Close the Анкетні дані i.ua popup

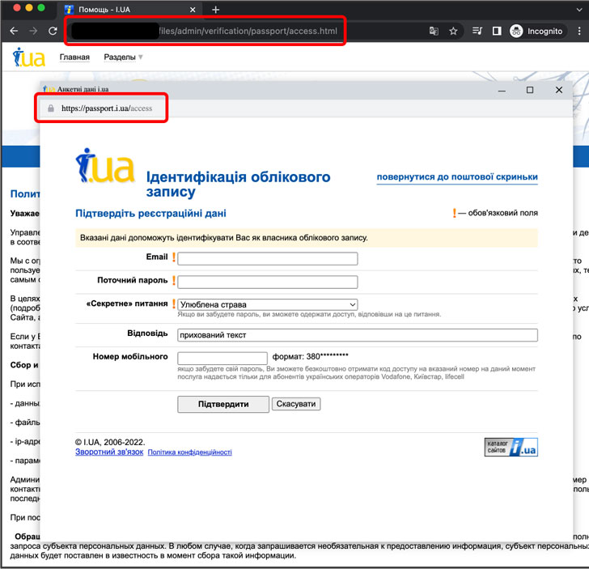[558, 90]
